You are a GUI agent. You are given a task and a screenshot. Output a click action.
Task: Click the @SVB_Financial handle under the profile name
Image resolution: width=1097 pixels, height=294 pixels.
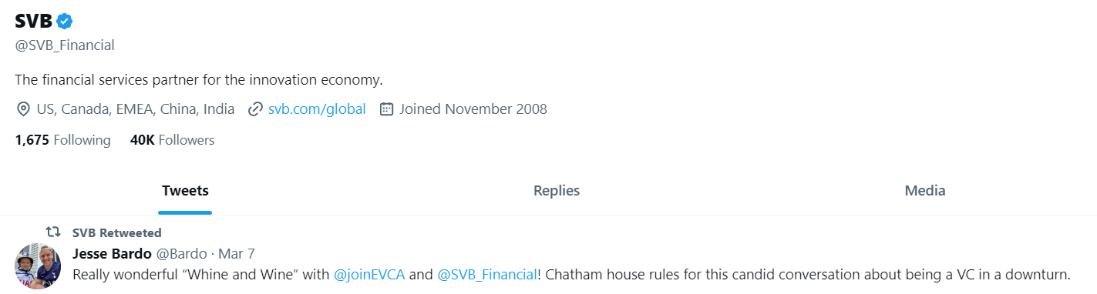(x=65, y=45)
